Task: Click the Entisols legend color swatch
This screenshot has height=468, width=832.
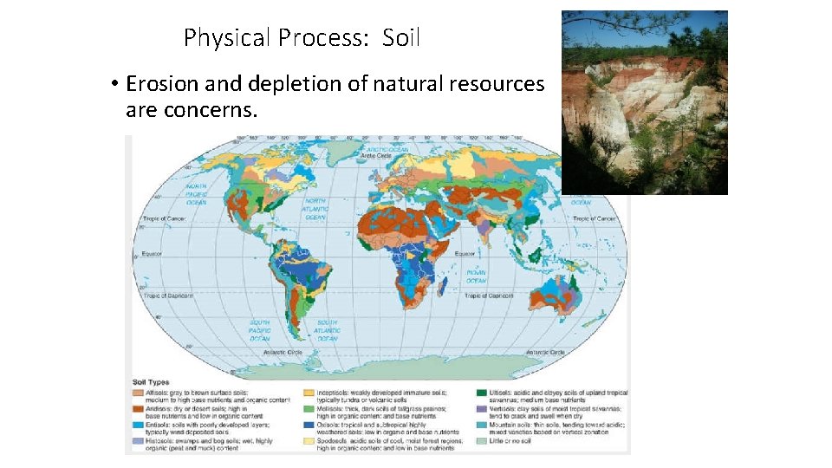Action: pyautogui.click(x=138, y=425)
